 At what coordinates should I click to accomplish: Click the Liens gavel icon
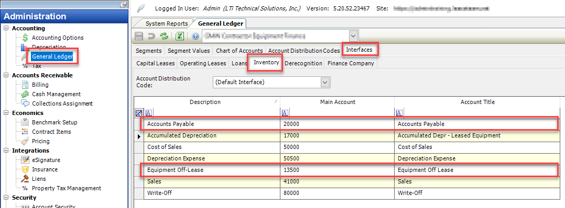point(25,179)
